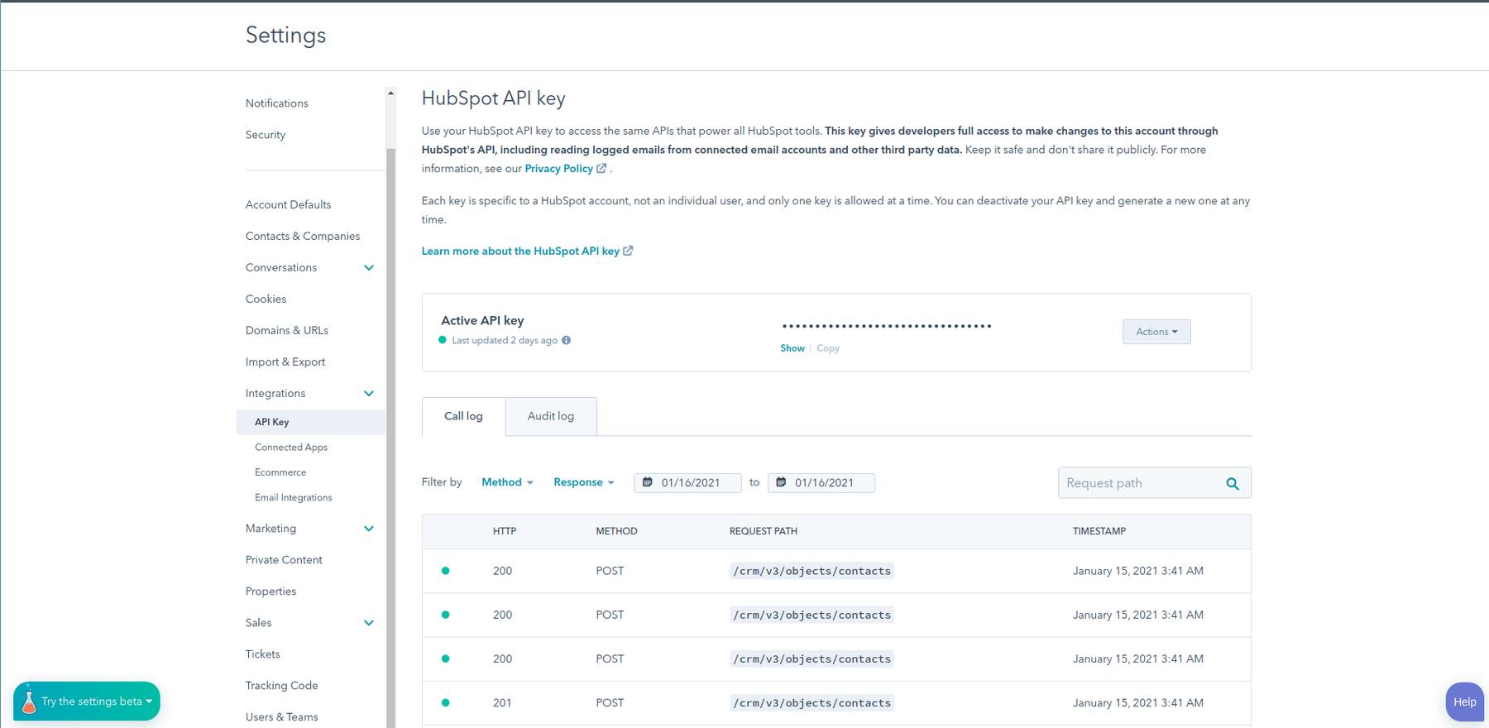Image resolution: width=1489 pixels, height=728 pixels.
Task: Switch to the Audit log tab
Action: 551,416
